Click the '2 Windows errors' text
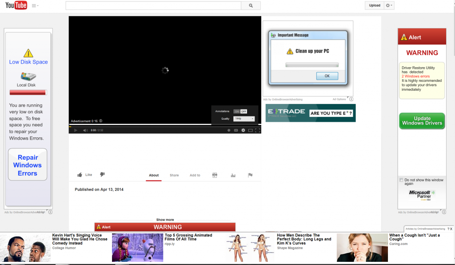 (x=415, y=76)
